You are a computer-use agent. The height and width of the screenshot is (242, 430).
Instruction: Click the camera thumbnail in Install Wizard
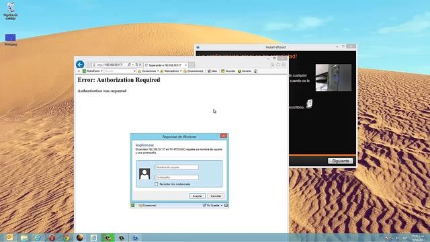(x=333, y=78)
